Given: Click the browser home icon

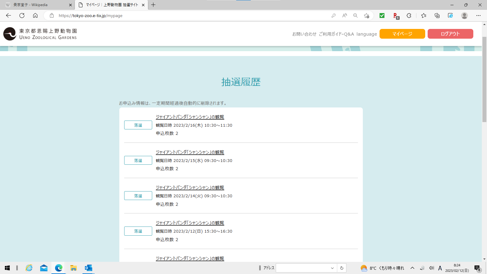Looking at the screenshot, I should (x=35, y=16).
